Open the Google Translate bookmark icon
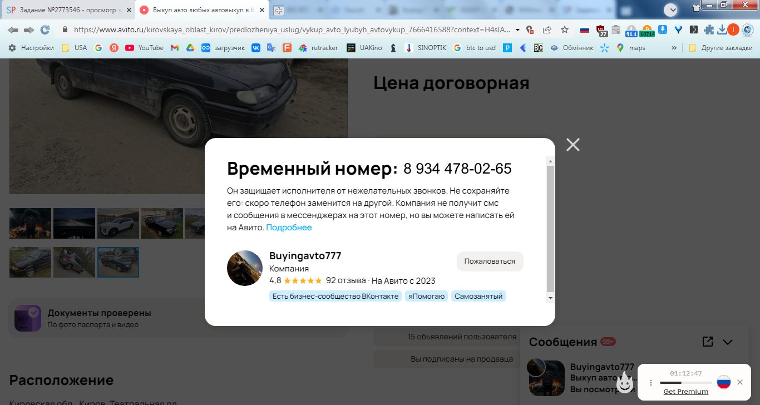This screenshot has width=760, height=405. (x=271, y=48)
